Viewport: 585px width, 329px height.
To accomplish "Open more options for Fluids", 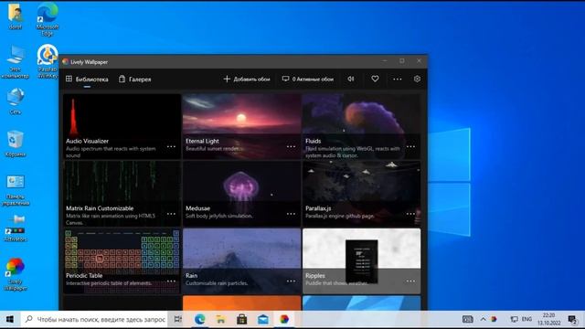I will pyautogui.click(x=410, y=146).
